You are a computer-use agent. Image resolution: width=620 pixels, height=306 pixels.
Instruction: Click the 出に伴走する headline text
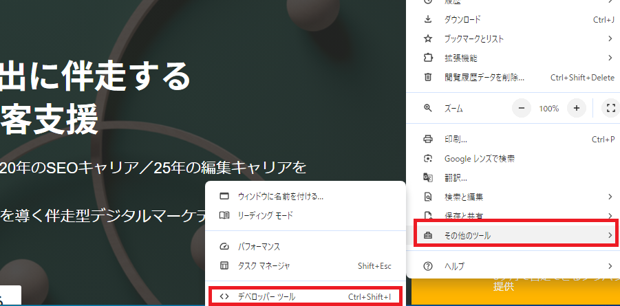pyautogui.click(x=95, y=75)
